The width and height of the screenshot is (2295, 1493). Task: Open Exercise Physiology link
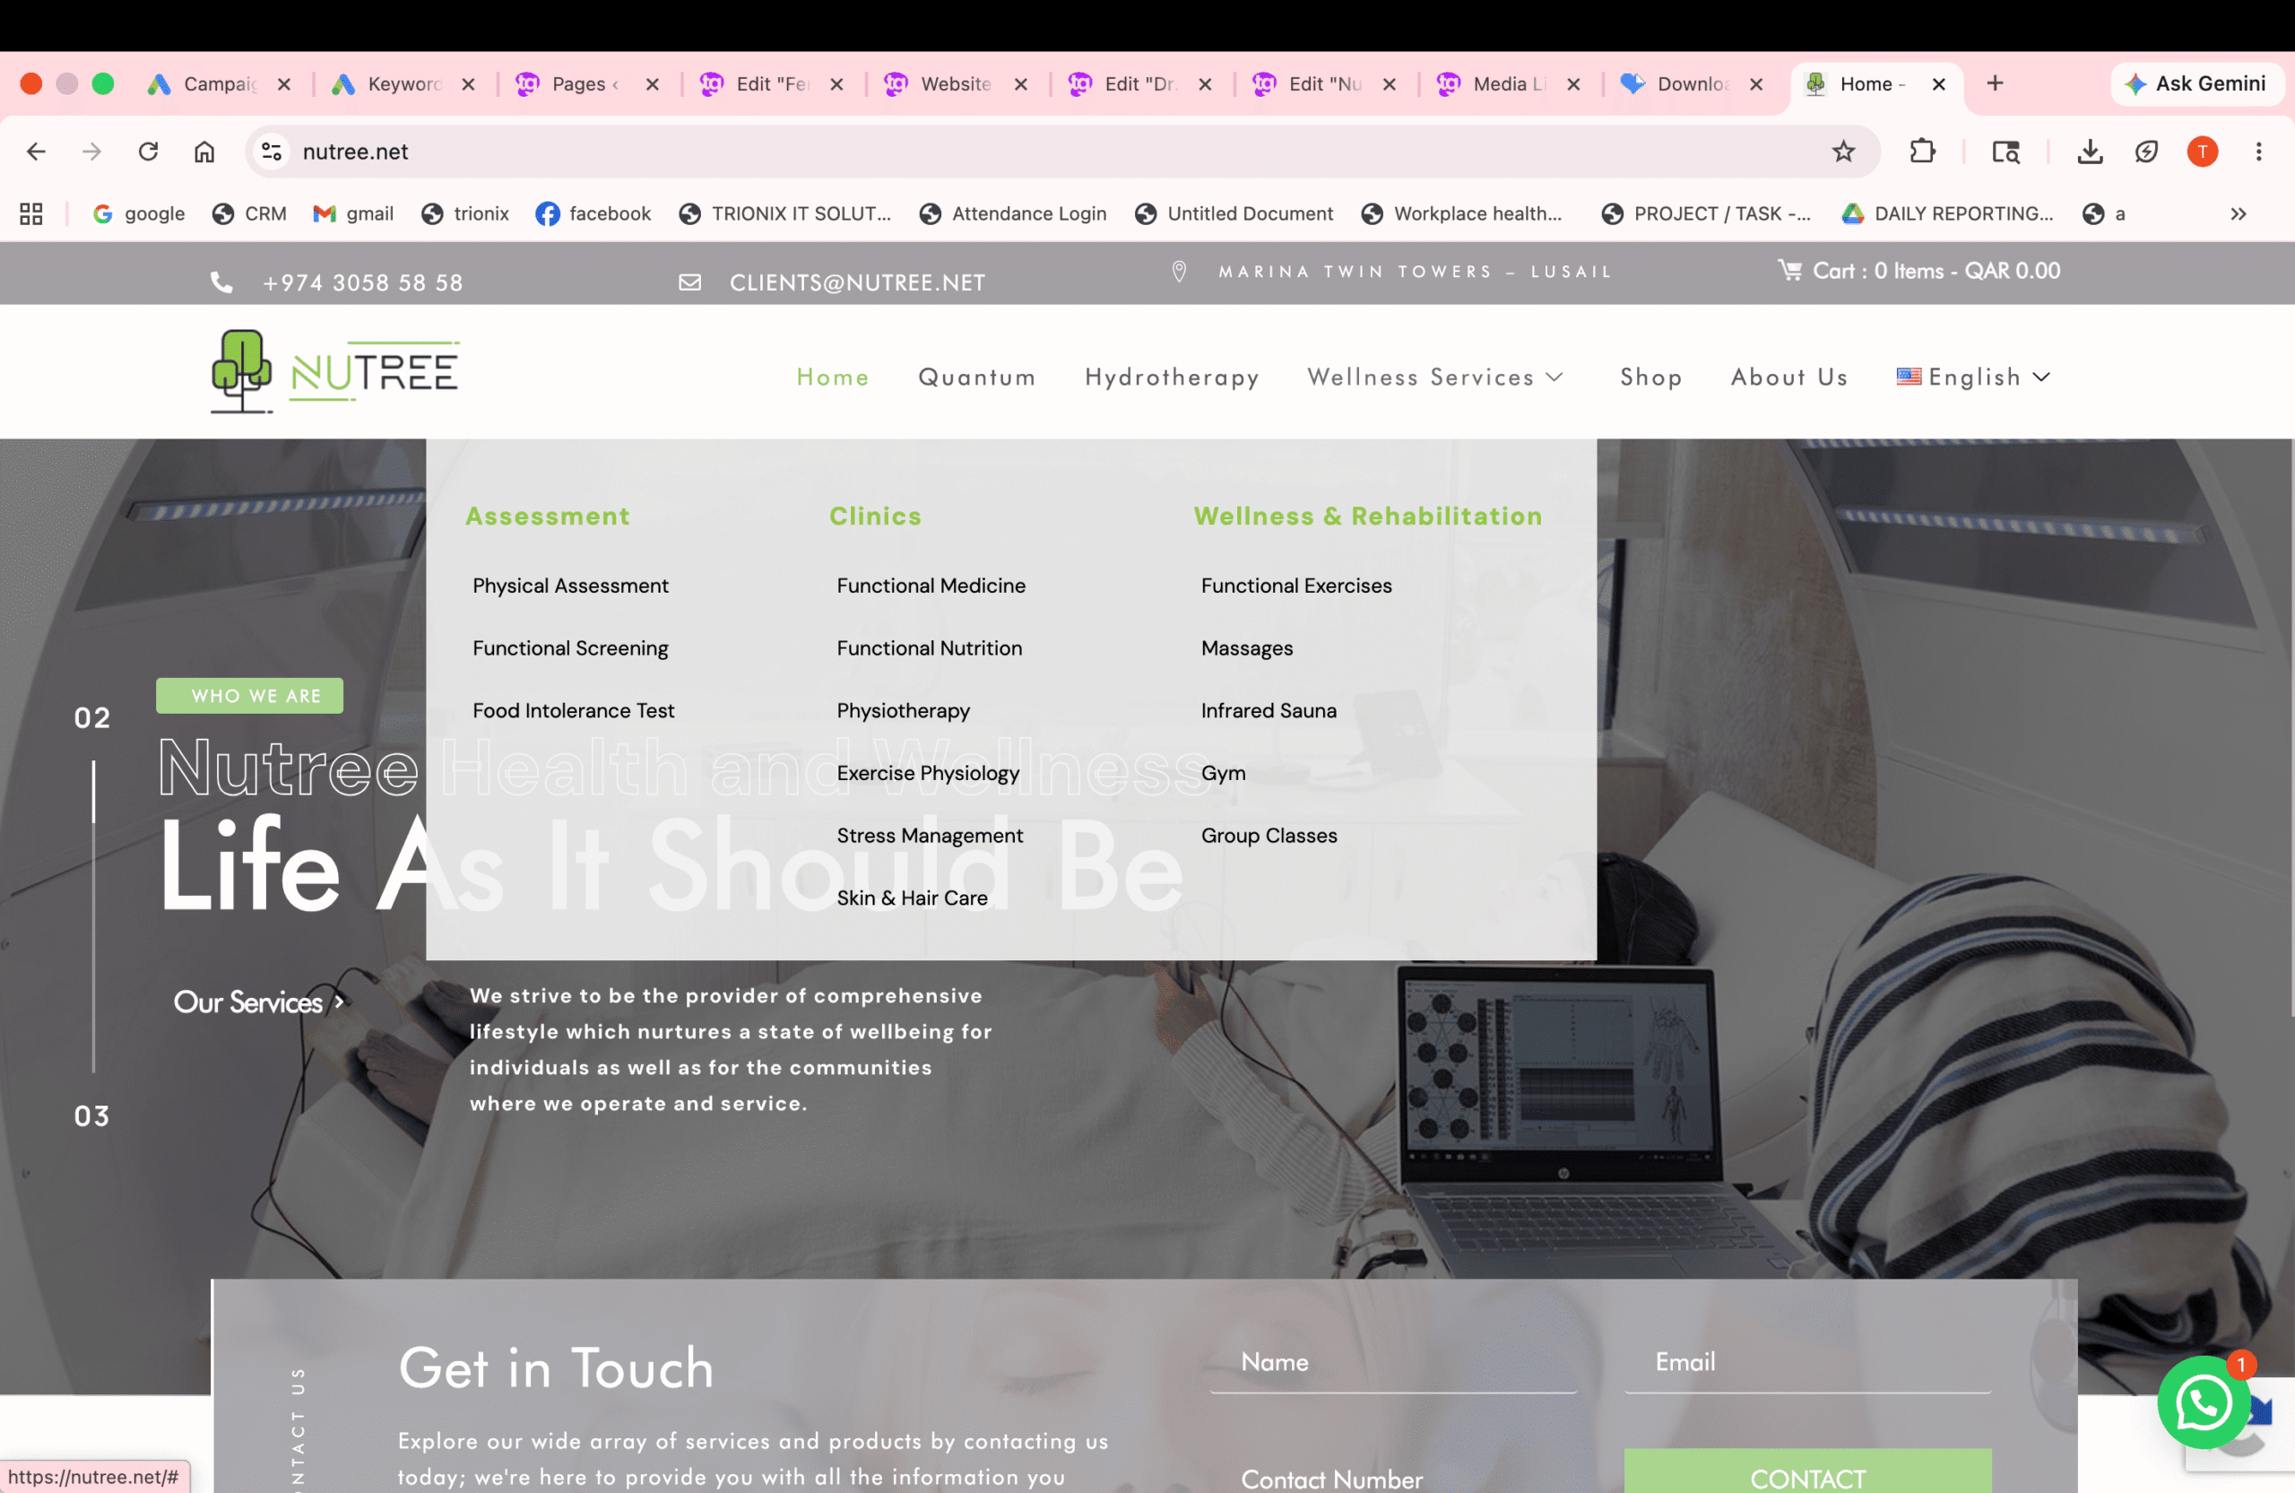click(x=928, y=774)
